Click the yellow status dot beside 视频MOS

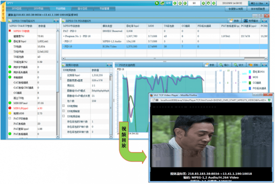click(x=10, y=113)
